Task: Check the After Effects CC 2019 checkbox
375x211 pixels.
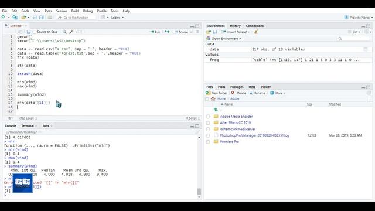Action: tap(208, 122)
